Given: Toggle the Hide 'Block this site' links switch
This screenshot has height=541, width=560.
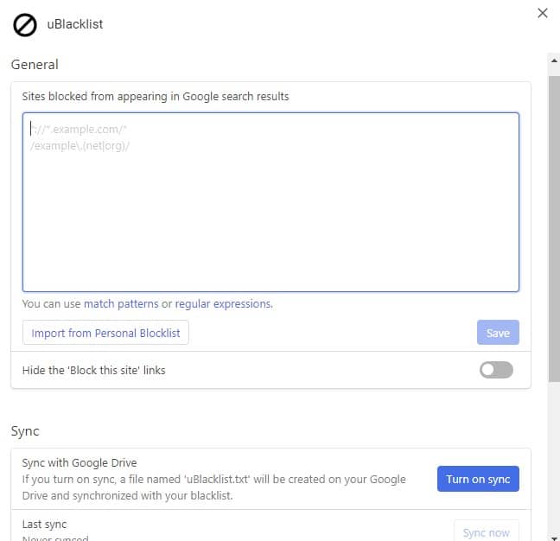Looking at the screenshot, I should [496, 370].
